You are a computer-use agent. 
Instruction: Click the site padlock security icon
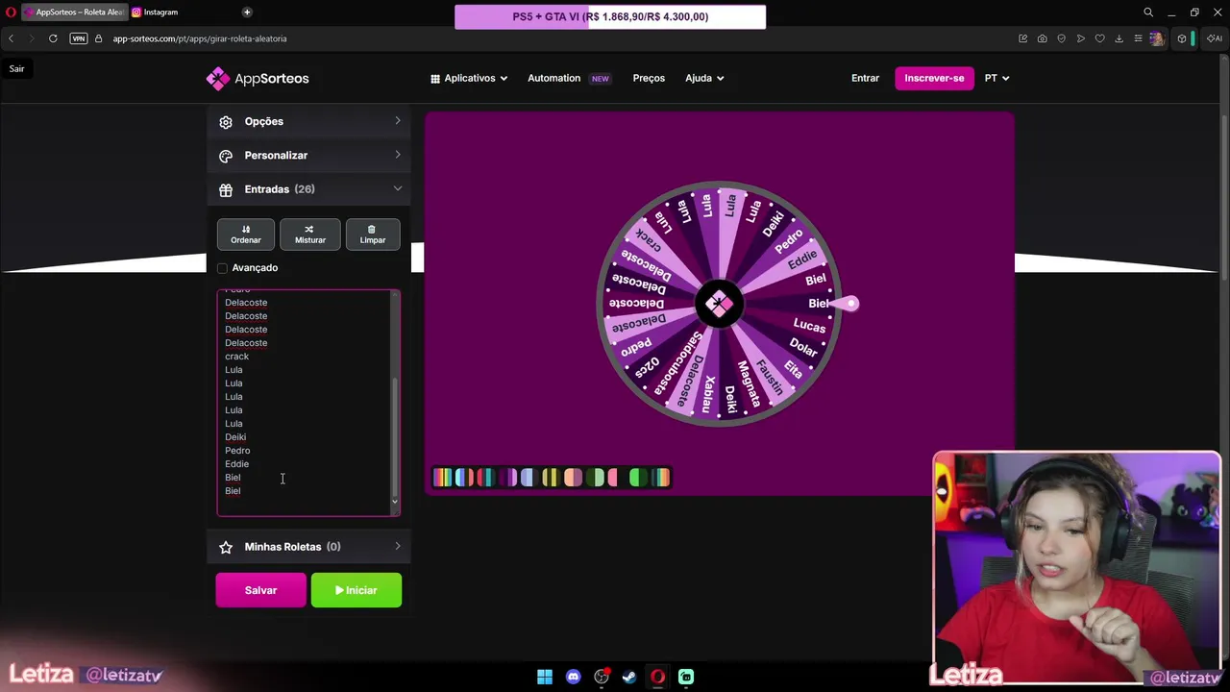[x=98, y=38]
